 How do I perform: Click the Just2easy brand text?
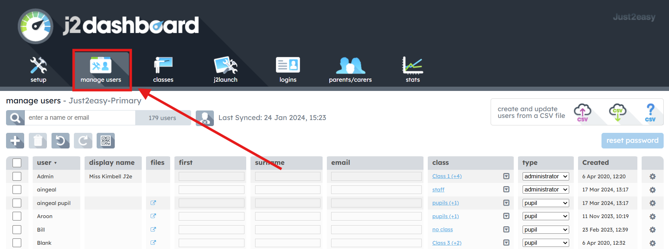click(x=634, y=17)
